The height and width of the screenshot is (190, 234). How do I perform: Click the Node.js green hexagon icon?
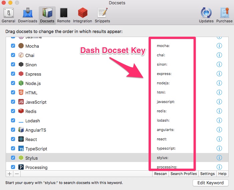[x=21, y=83]
